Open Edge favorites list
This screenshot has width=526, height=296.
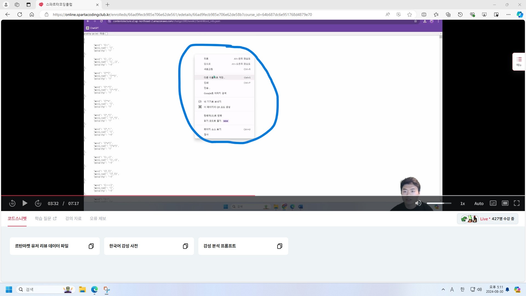click(x=436, y=15)
